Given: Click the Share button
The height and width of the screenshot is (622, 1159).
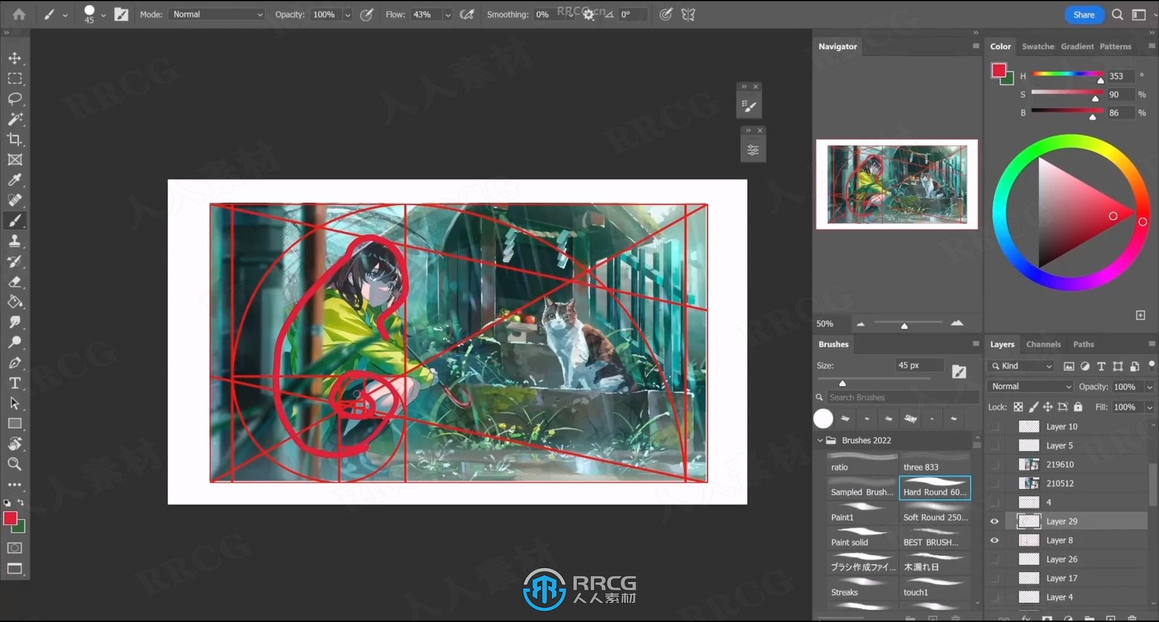Looking at the screenshot, I should (x=1084, y=15).
